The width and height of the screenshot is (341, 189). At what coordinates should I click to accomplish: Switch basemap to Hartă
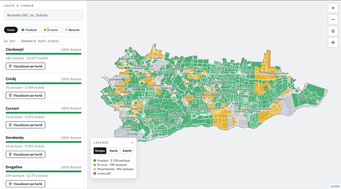(113, 151)
